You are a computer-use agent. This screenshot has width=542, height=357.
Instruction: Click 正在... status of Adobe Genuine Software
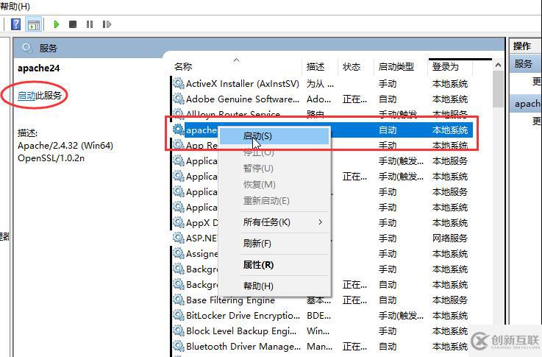point(354,99)
